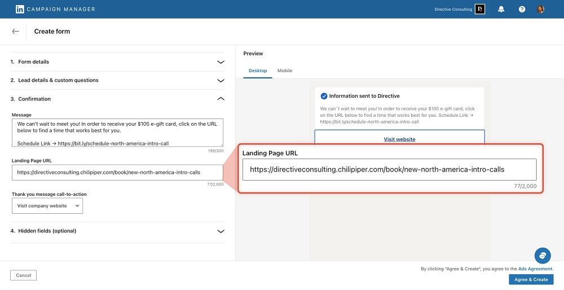Select the Desktop preview tab
The height and width of the screenshot is (290, 564).
click(258, 71)
